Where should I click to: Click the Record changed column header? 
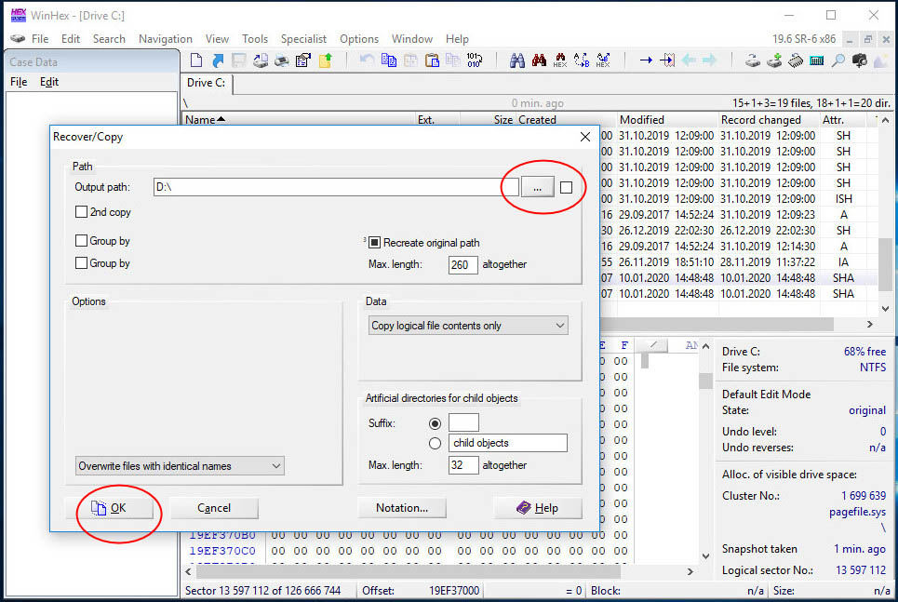click(x=768, y=120)
